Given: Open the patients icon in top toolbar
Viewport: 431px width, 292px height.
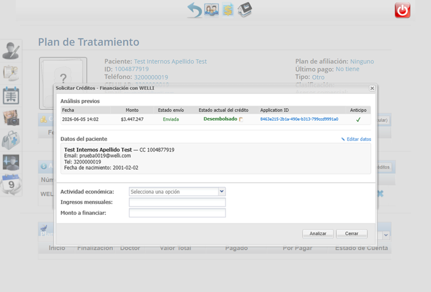Looking at the screenshot, I should click(x=211, y=10).
